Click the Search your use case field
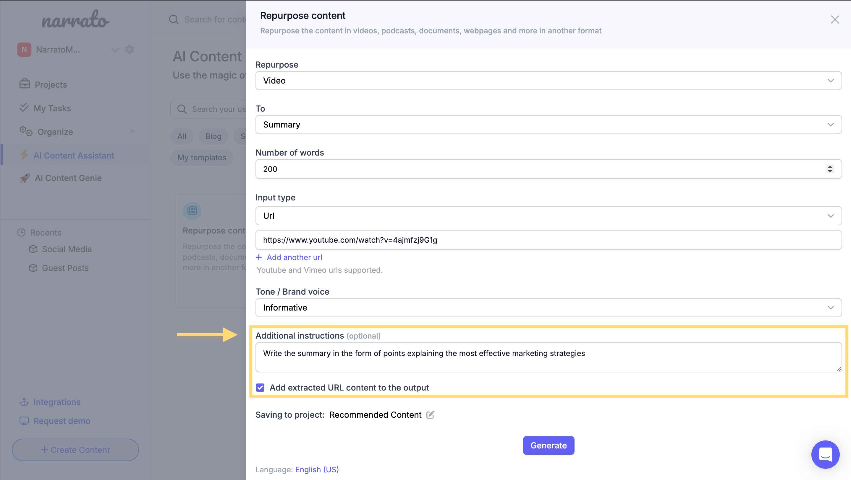Image resolution: width=851 pixels, height=480 pixels. (208, 109)
